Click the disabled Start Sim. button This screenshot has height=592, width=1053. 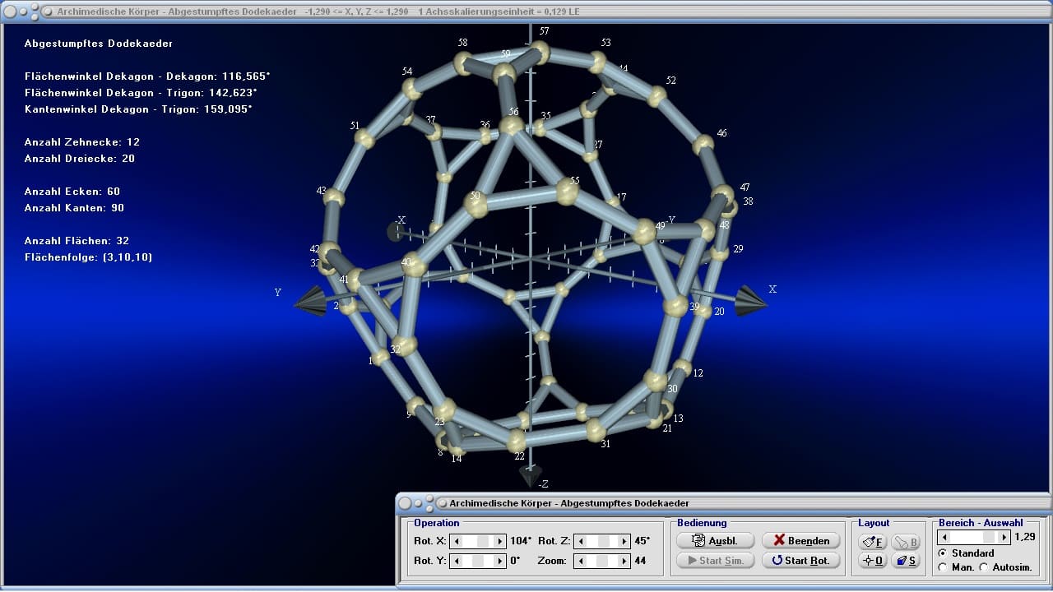click(715, 561)
